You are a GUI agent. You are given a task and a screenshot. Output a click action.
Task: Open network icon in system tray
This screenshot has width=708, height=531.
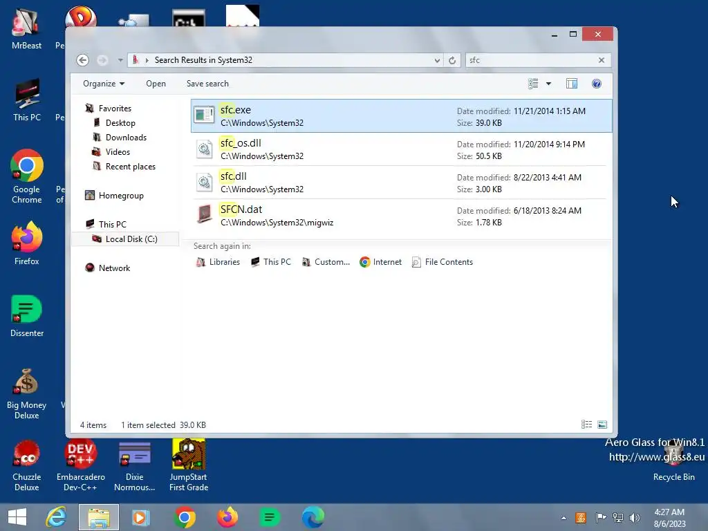pyautogui.click(x=618, y=518)
